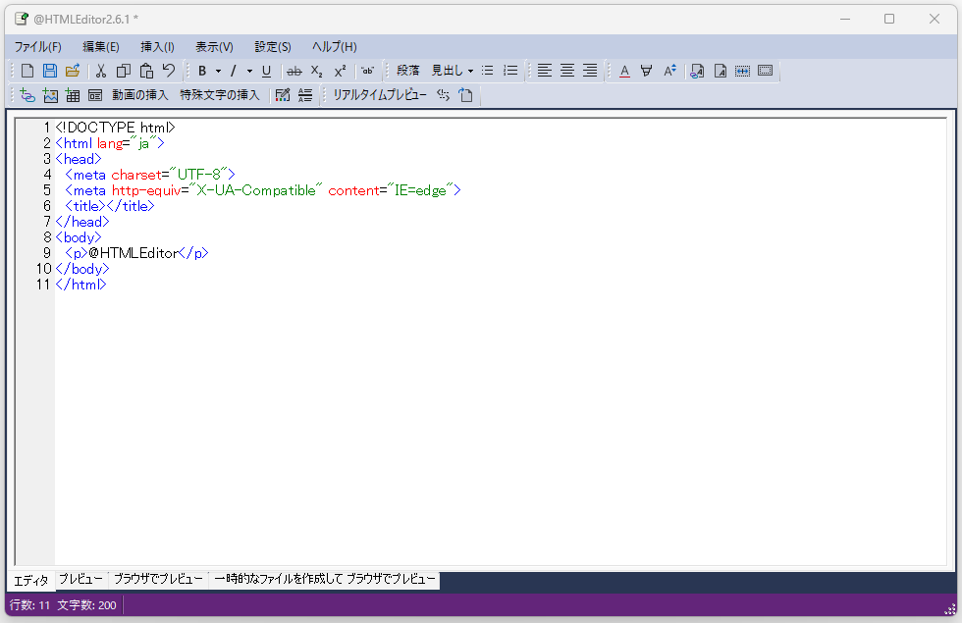Apply bold with the B icon
The image size is (962, 623).
tap(202, 71)
